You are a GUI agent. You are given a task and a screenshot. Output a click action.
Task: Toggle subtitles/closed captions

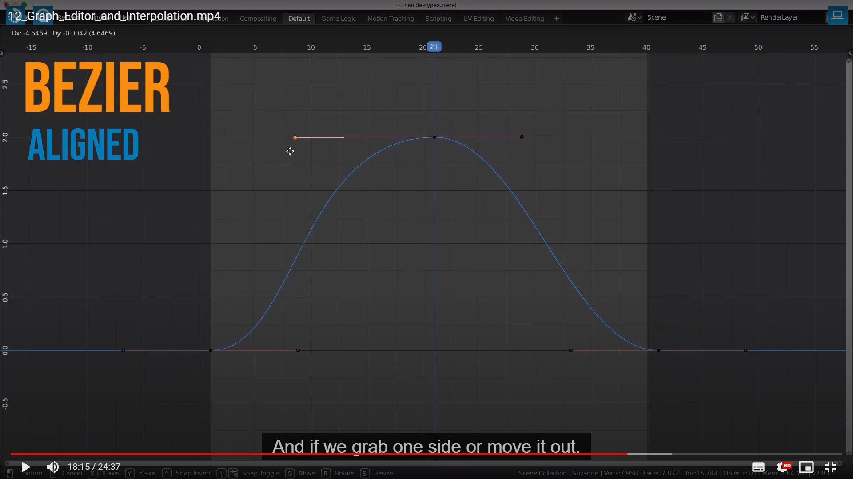(x=758, y=467)
